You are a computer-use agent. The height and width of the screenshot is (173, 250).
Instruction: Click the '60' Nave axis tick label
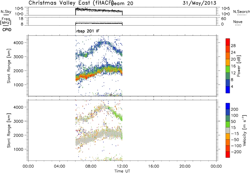click(x=223, y=19)
